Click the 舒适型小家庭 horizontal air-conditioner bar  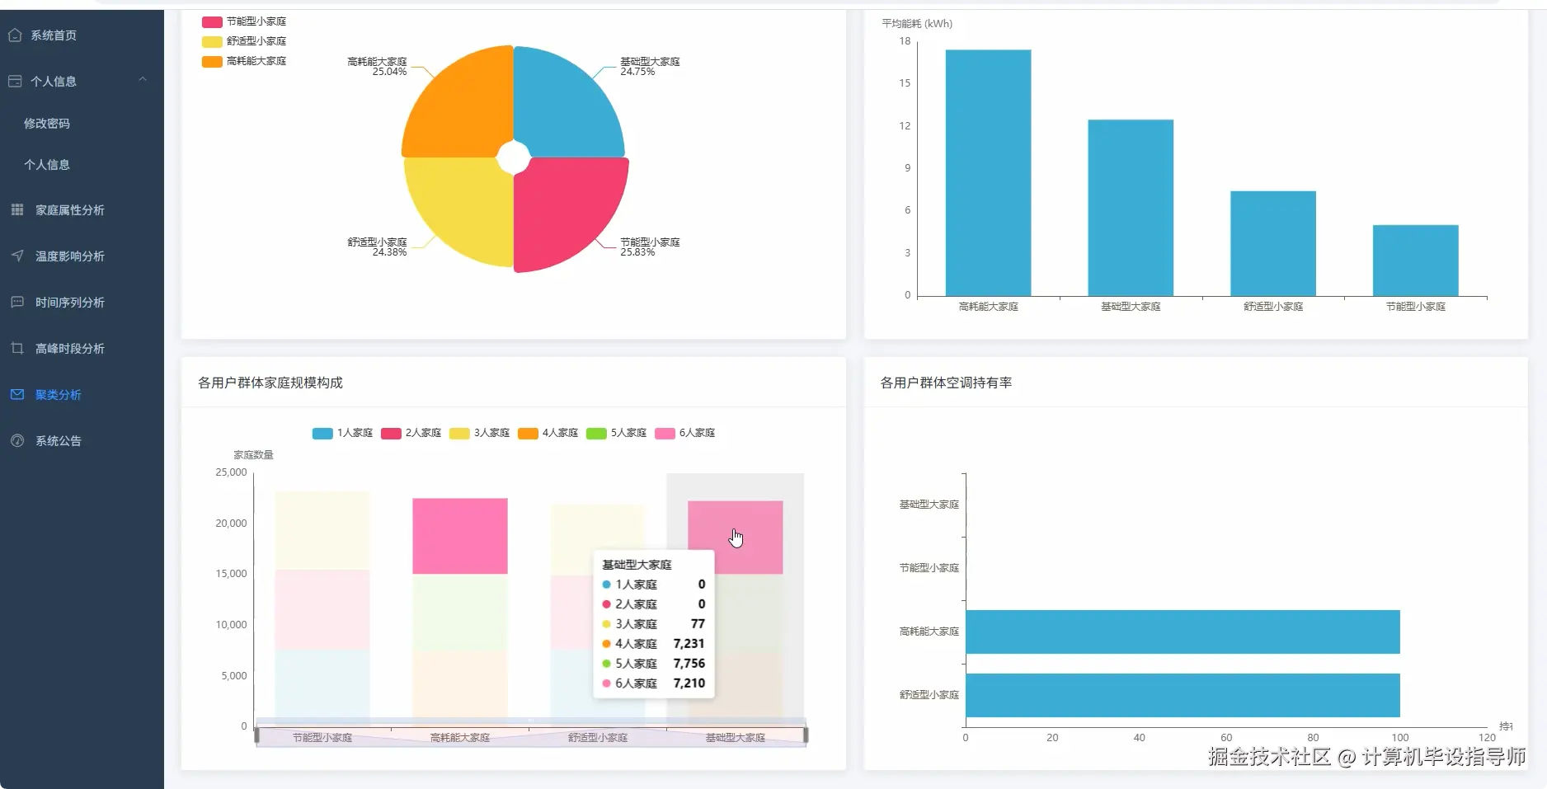(1183, 695)
